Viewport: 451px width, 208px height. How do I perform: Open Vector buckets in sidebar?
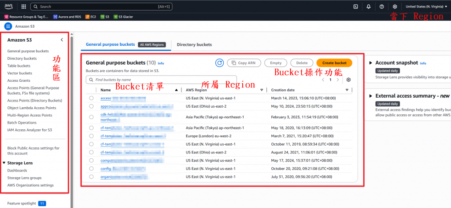point(19,73)
